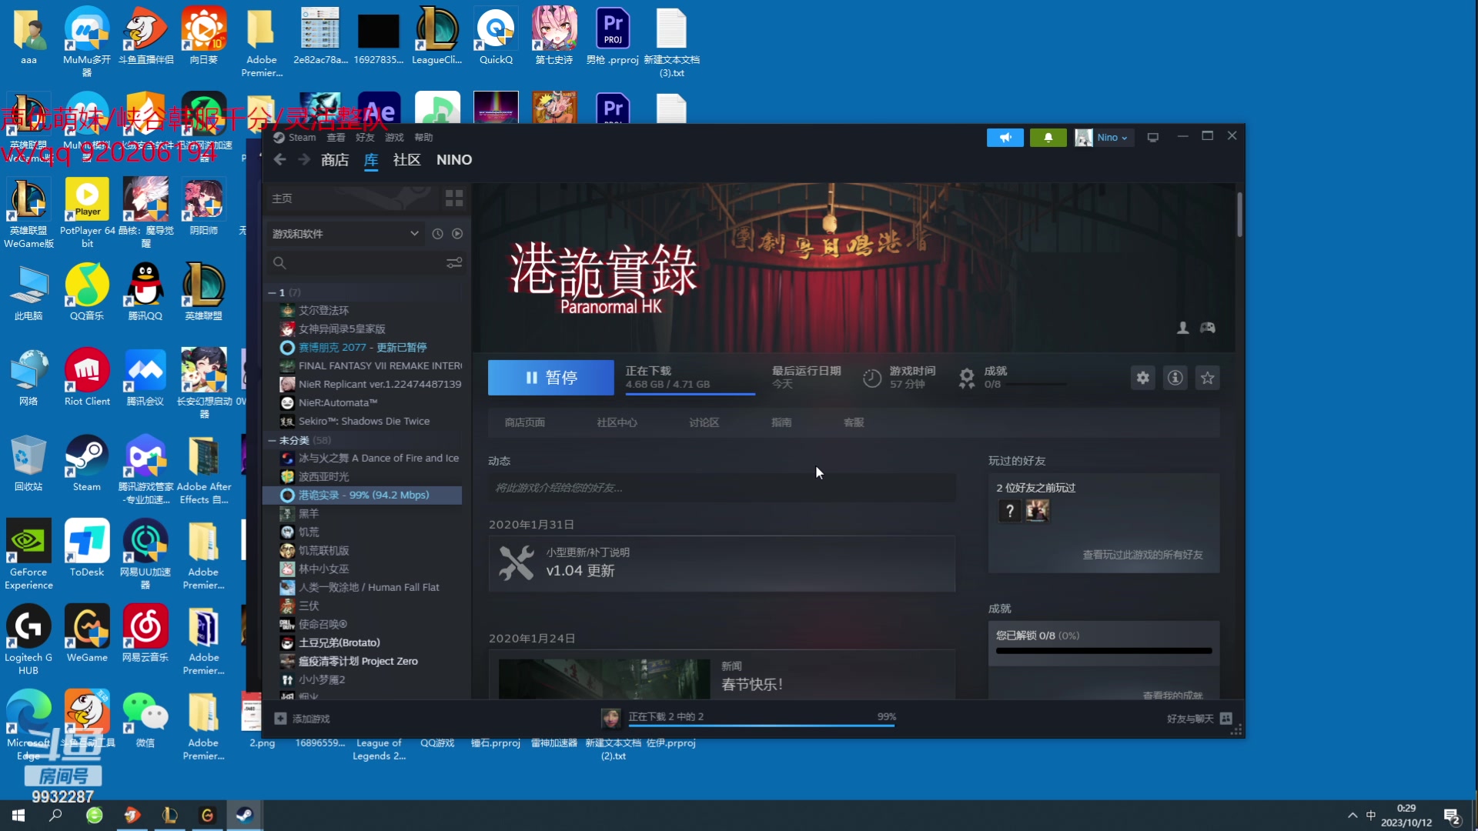
Task: Click the 主页 library home button
Action: pos(353,199)
